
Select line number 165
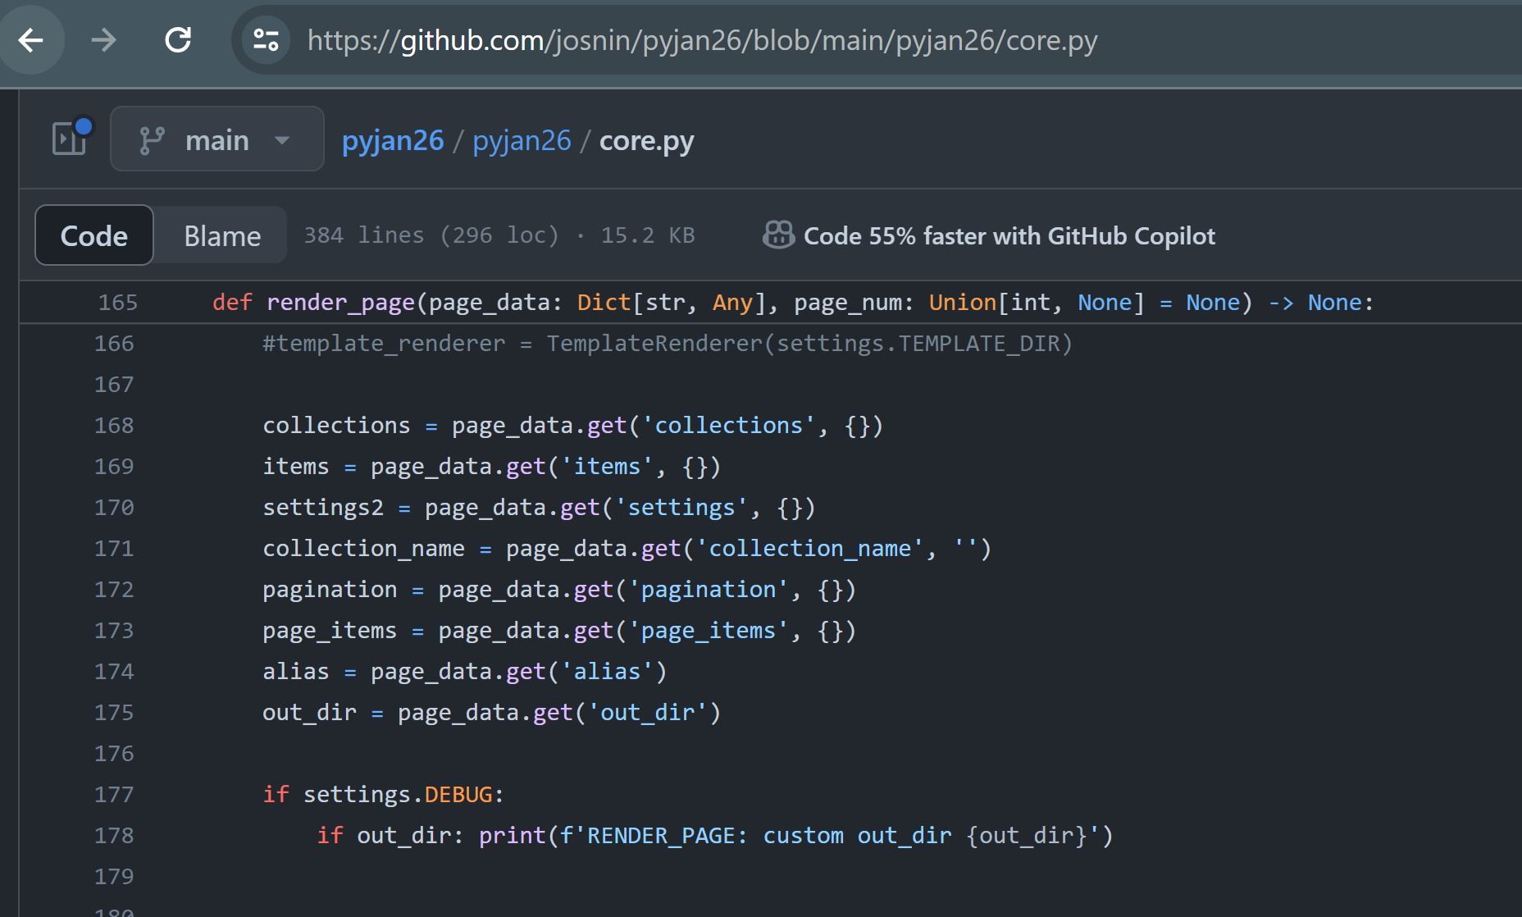coord(118,303)
